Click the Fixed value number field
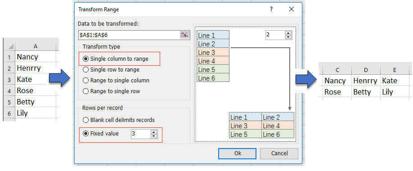This screenshot has width=413, height=171. click(141, 134)
